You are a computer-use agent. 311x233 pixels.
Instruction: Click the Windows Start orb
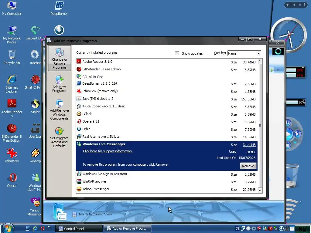pos(8,228)
